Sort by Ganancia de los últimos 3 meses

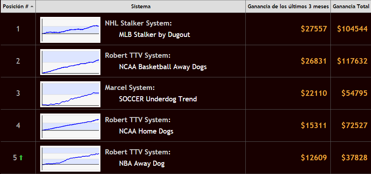click(x=288, y=7)
